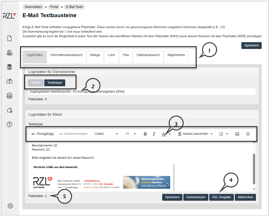Toggle bold formatting in editor toolbar
The width and height of the screenshot is (269, 216).
145,134
